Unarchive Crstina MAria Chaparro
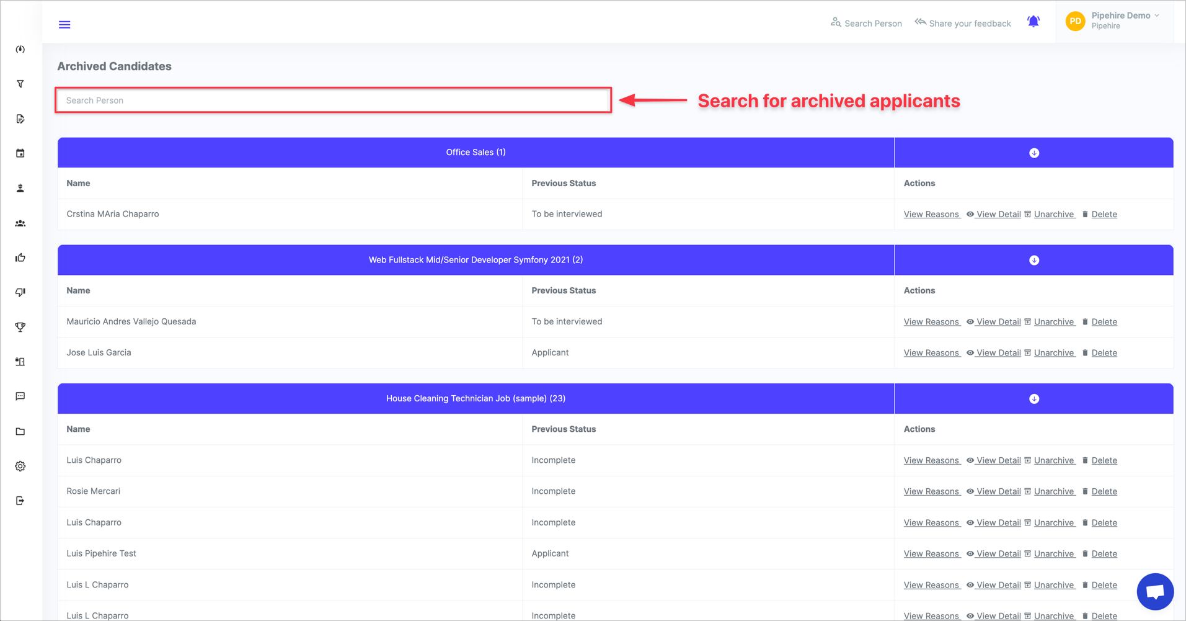1186x621 pixels. pos(1050,214)
